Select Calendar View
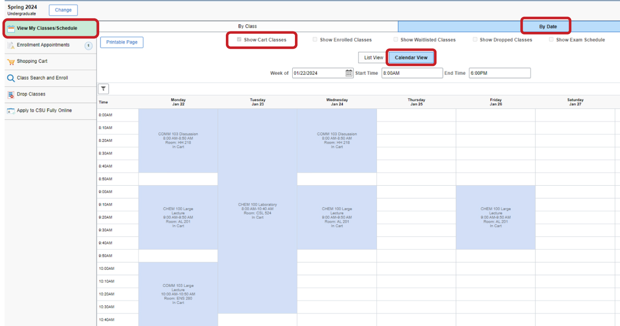Viewport: 620px width, 326px height. (411, 58)
